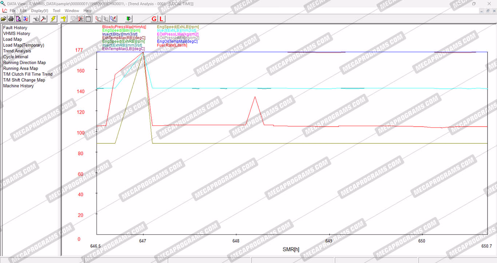This screenshot has width=497, height=263.
Task: Open the Tool menu
Action: 56,11
